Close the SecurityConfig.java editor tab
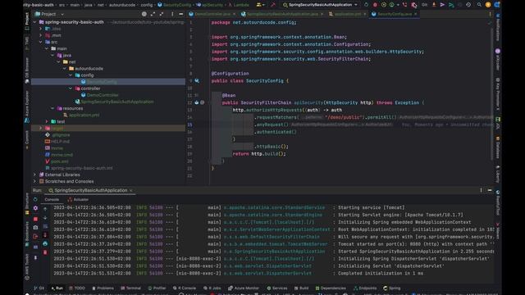 coord(416,14)
